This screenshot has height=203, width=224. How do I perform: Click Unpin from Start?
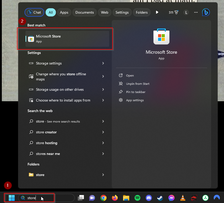(138, 84)
